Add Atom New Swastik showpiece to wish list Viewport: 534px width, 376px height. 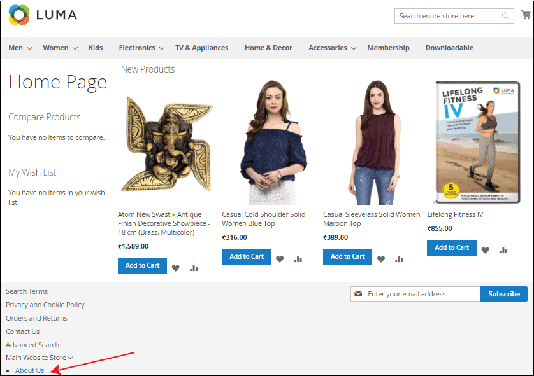[176, 268]
